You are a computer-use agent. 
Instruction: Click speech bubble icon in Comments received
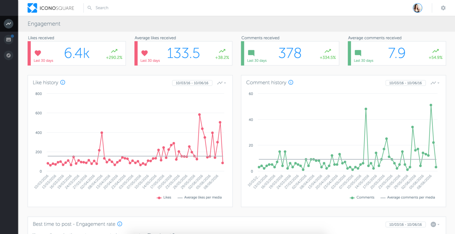pos(251,53)
